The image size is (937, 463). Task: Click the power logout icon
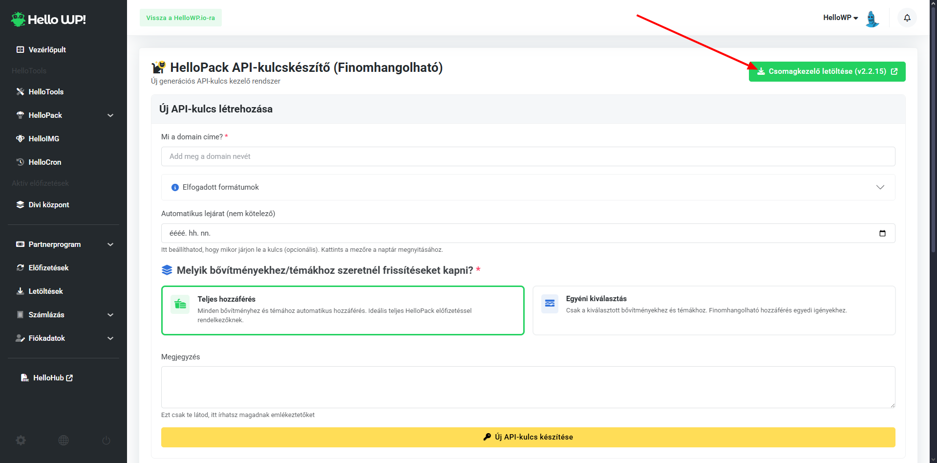tap(106, 440)
